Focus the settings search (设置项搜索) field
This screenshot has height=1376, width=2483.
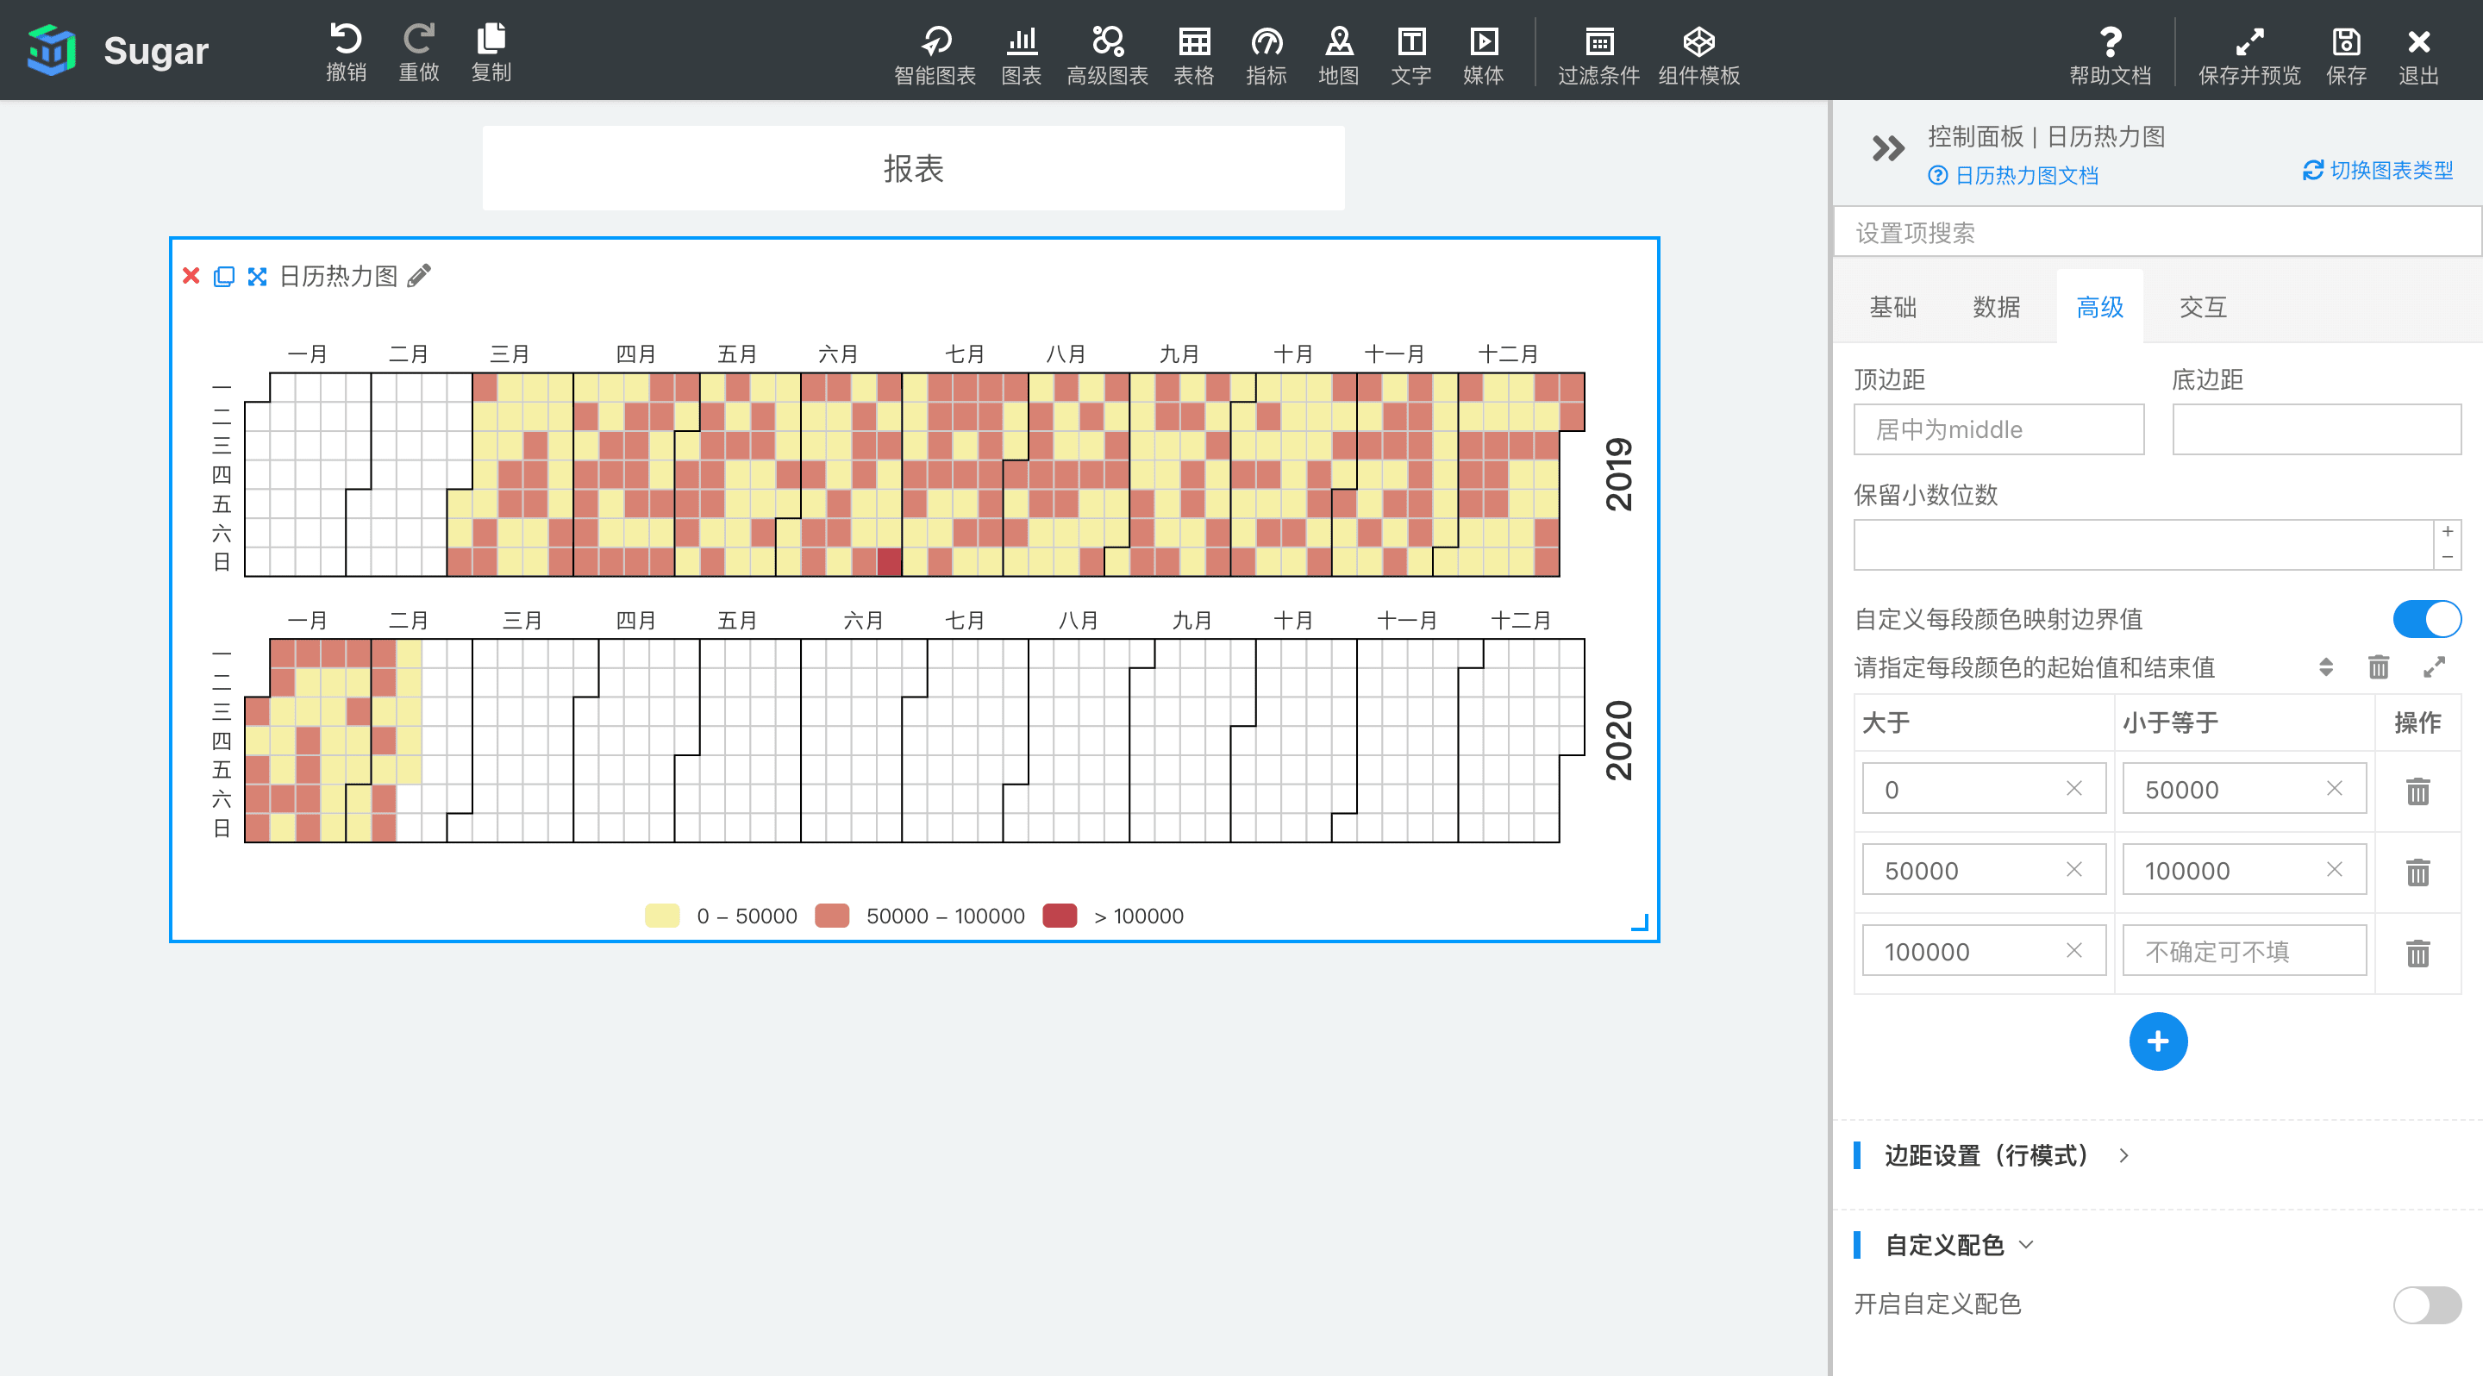coord(2156,232)
